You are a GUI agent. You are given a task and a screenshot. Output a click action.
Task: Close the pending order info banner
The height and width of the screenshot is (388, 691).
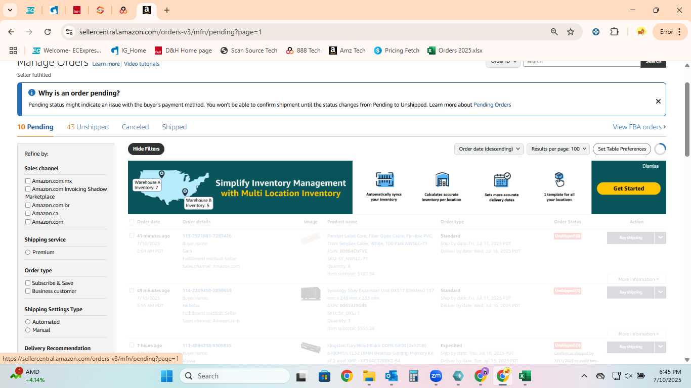658,101
